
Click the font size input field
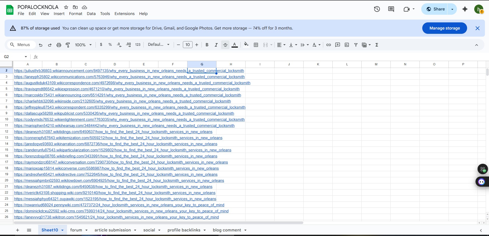(187, 45)
